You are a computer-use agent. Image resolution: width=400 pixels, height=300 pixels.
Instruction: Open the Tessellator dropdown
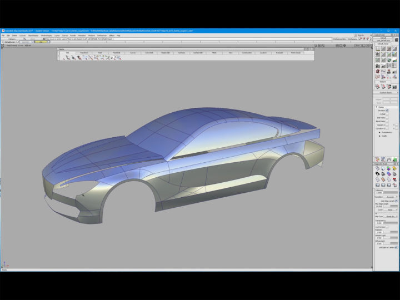[x=391, y=197]
